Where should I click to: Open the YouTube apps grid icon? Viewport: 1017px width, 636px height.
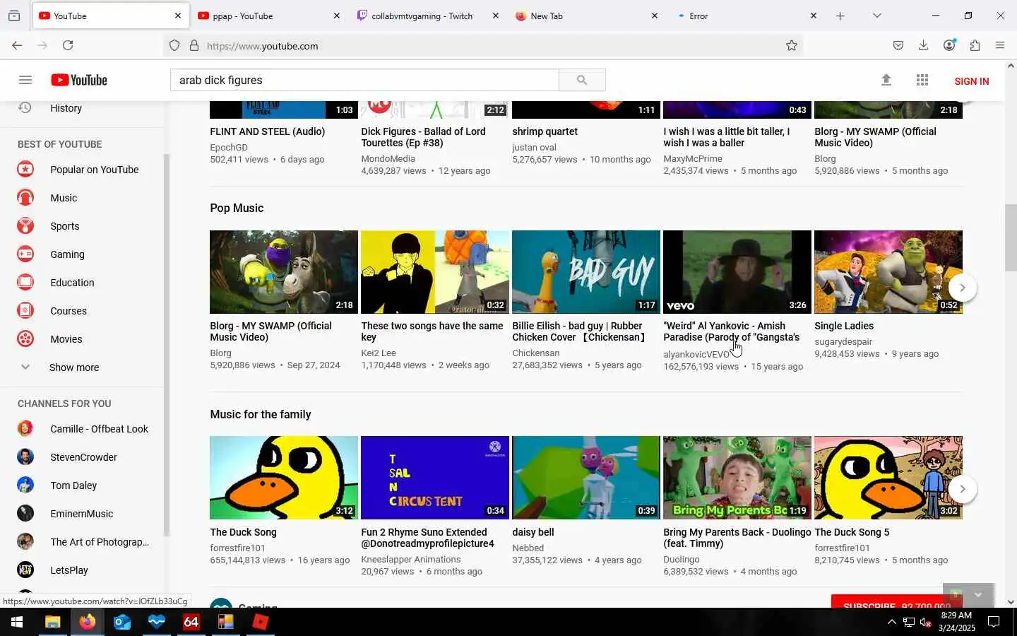click(x=922, y=80)
